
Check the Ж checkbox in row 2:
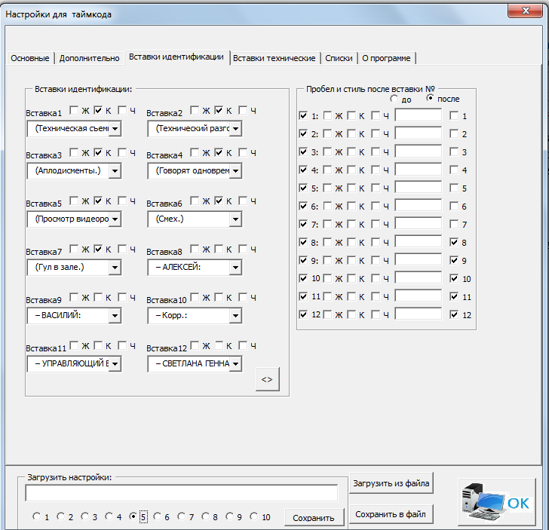pyautogui.click(x=327, y=133)
